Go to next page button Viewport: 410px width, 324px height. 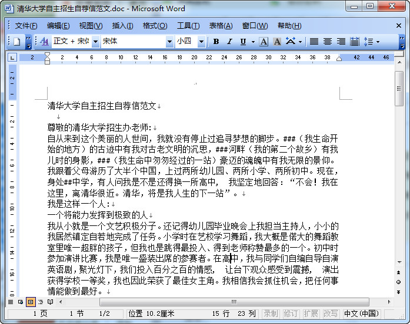tap(398, 292)
